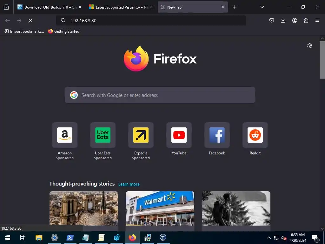Click the page's vertical scrollbar thumb
325x244 pixels.
[322, 60]
